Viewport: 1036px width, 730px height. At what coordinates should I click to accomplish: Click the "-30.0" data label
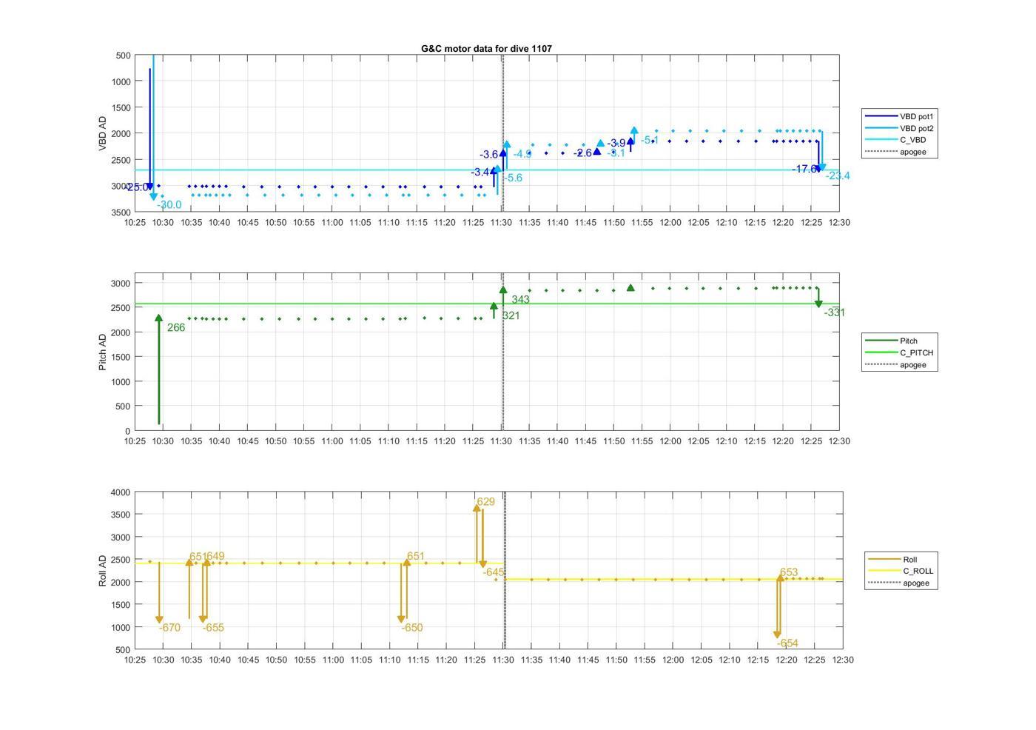click(x=169, y=205)
